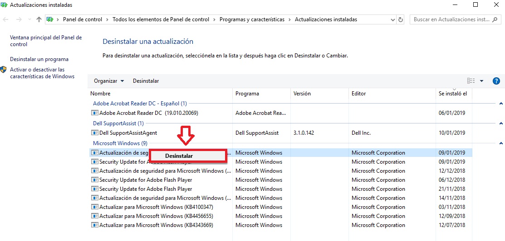This screenshot has width=505, height=241.
Task: Select Dell SupportAssistAgent row
Action: click(x=280, y=133)
